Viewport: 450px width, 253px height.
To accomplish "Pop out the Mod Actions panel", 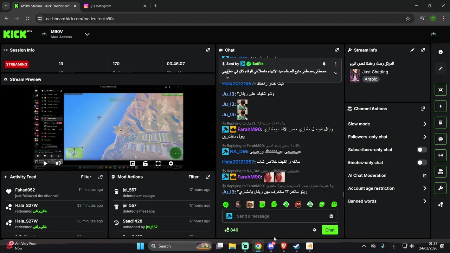I will tap(208, 177).
